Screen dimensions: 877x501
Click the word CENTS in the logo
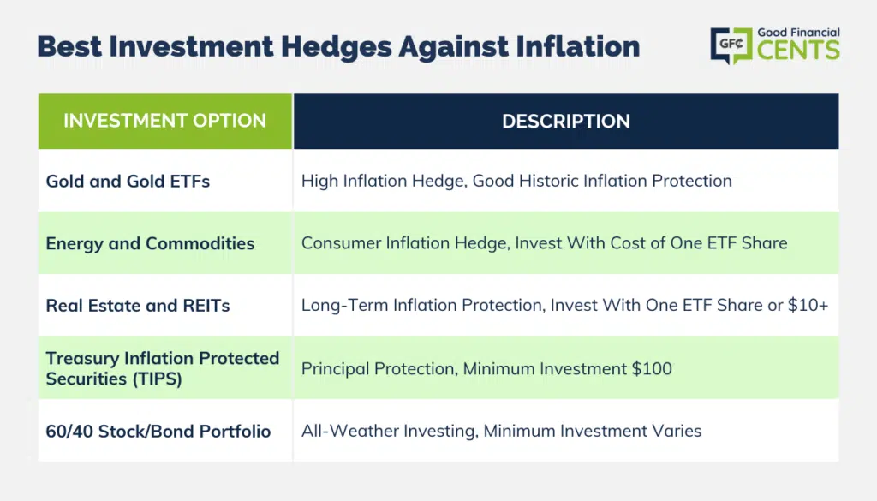pyautogui.click(x=798, y=50)
